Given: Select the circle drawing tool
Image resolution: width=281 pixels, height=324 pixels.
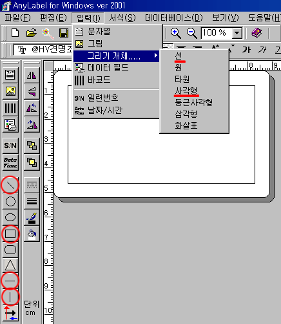Looking at the screenshot, I should coord(10,201).
